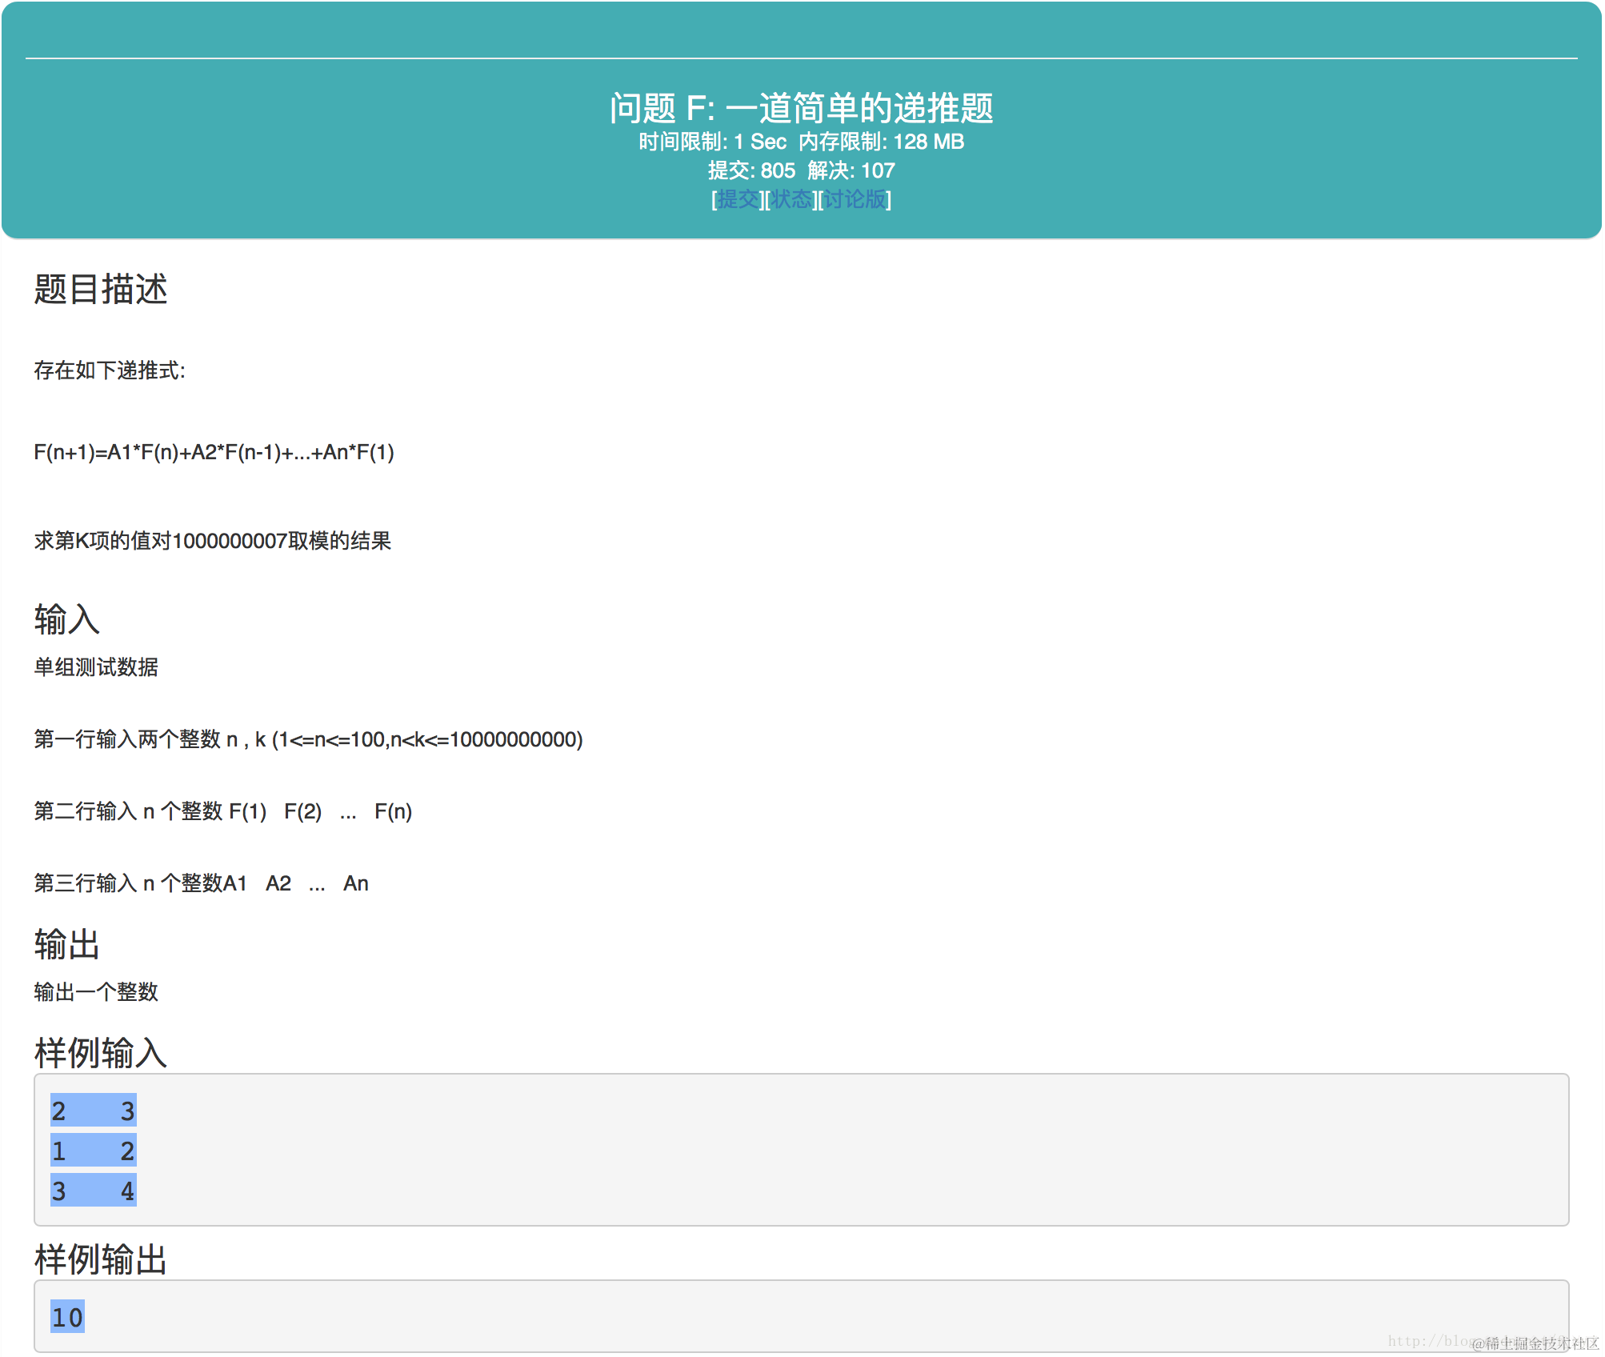This screenshot has height=1357, width=1605.
Task: Click the 第三行输入 A1 A2 An line
Action: (x=201, y=884)
